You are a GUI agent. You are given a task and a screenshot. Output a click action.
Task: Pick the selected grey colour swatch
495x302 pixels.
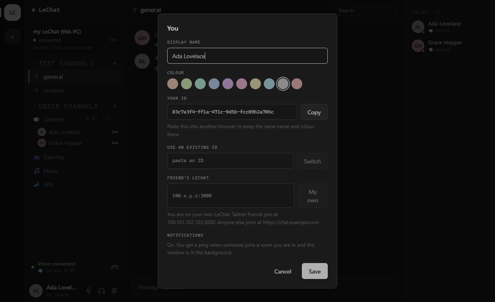283,84
